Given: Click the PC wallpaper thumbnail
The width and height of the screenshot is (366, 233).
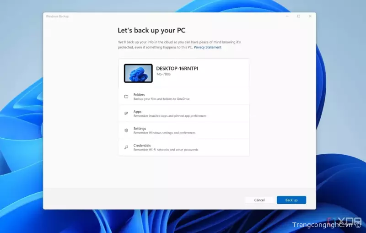Looking at the screenshot, I should (138, 73).
